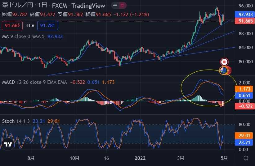Click the 3月 date axis label
The image size is (255, 166).
tap(181, 158)
